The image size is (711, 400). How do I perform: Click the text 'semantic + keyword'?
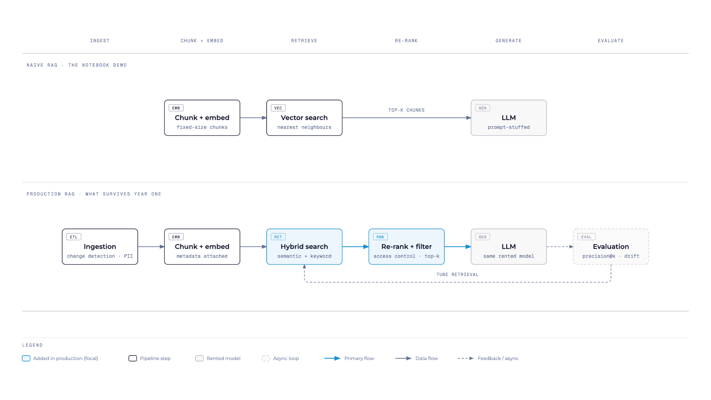(304, 256)
